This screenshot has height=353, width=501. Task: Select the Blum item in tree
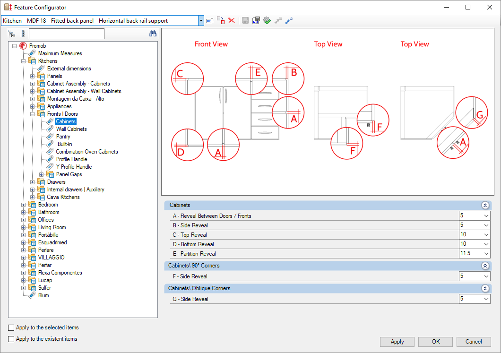click(43, 295)
